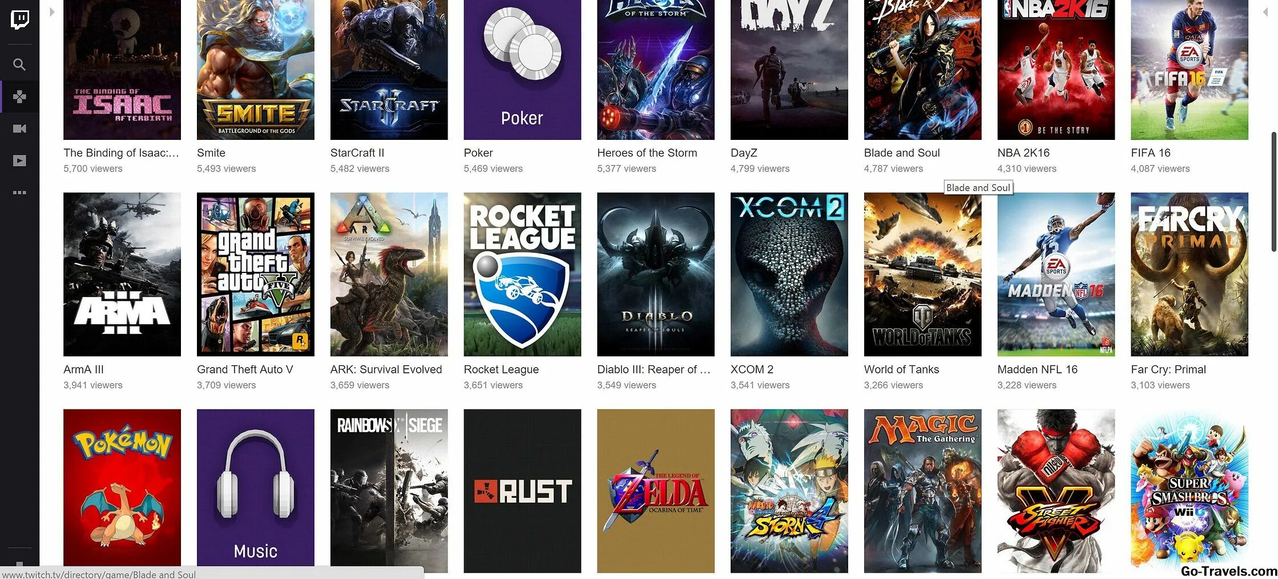Screen dimensions: 1278x579
Task: Click the '3,103 viewers' text
Action: coord(1160,385)
